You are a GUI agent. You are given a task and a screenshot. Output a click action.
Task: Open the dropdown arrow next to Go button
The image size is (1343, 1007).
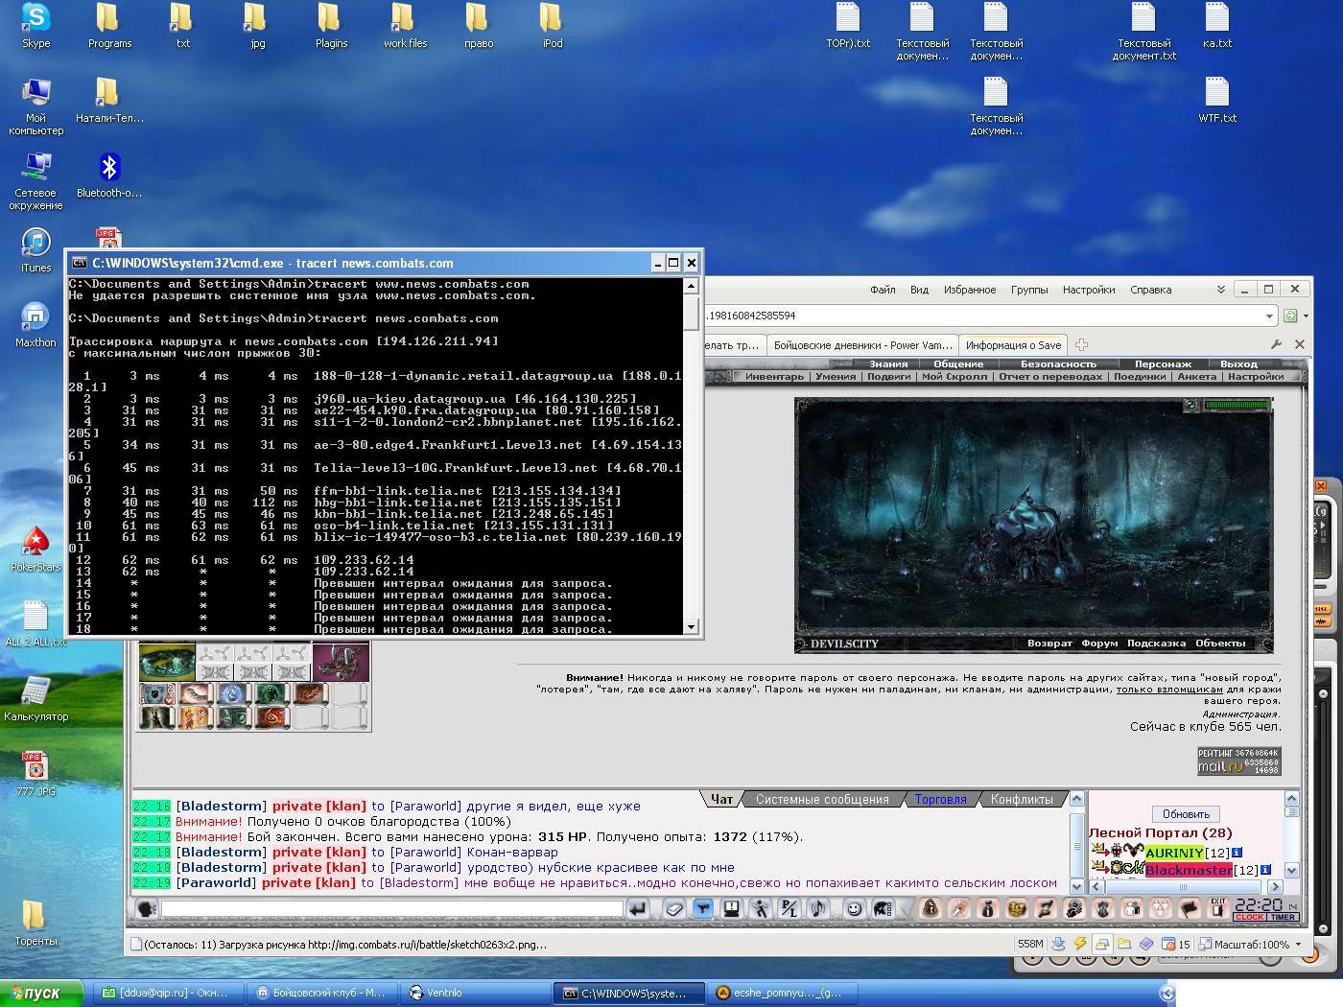pyautogui.click(x=1306, y=316)
